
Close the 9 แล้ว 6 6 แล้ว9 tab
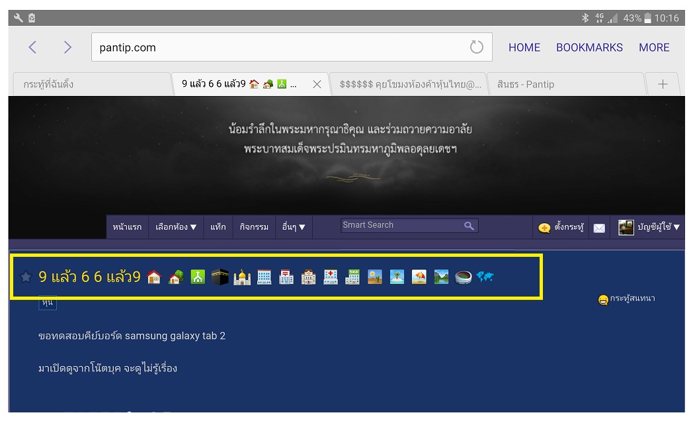click(317, 84)
